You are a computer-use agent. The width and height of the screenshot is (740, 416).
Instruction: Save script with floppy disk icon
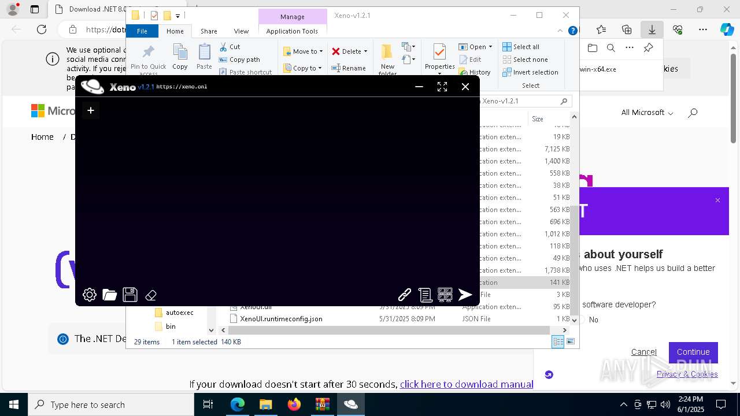[130, 295]
